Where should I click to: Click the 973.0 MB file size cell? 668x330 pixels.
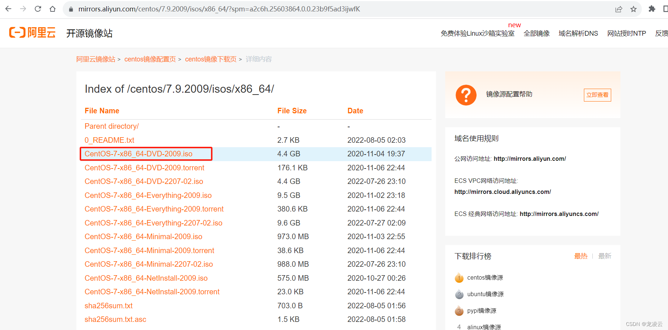tap(293, 237)
